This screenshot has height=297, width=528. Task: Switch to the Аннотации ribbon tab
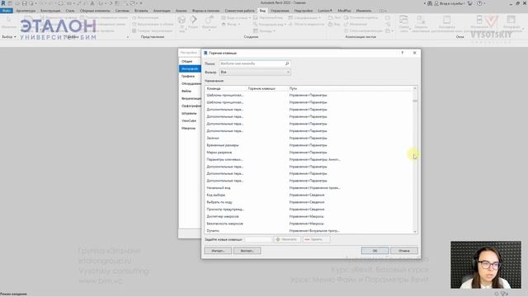tap(162, 11)
